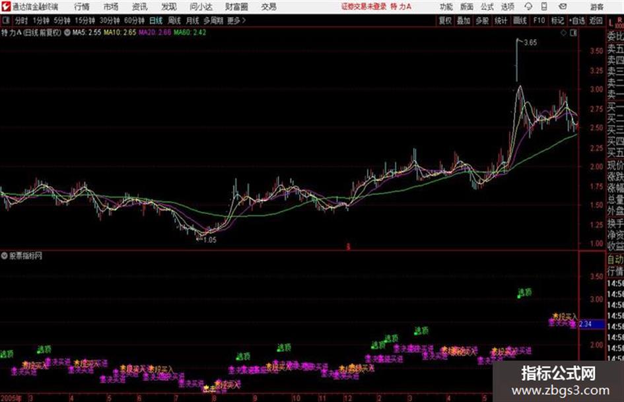Viewport: 624px width, 402px height.
Task: Click the 自动 label in the right panel
Action: pos(615,260)
